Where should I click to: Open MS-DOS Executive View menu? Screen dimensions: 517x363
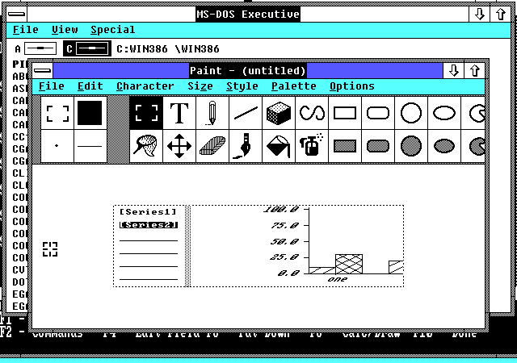pos(65,30)
